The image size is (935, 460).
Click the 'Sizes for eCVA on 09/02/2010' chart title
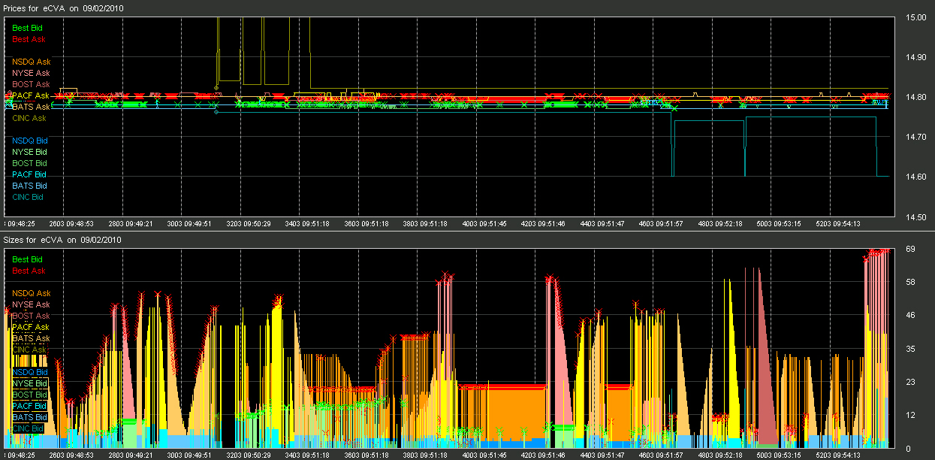(63, 240)
